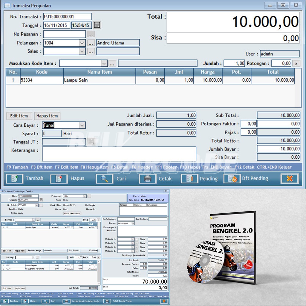Image resolution: width=306 pixels, height=306 pixels.
Task: Click the calendar icon beside Tanggal
Action: point(97,25)
